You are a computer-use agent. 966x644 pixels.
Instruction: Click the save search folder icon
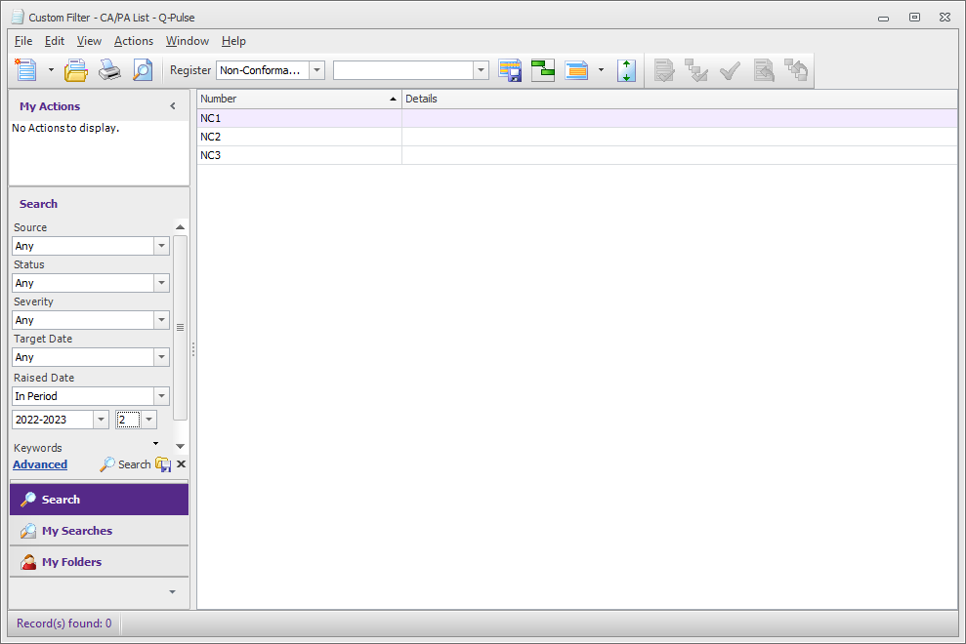(x=163, y=464)
